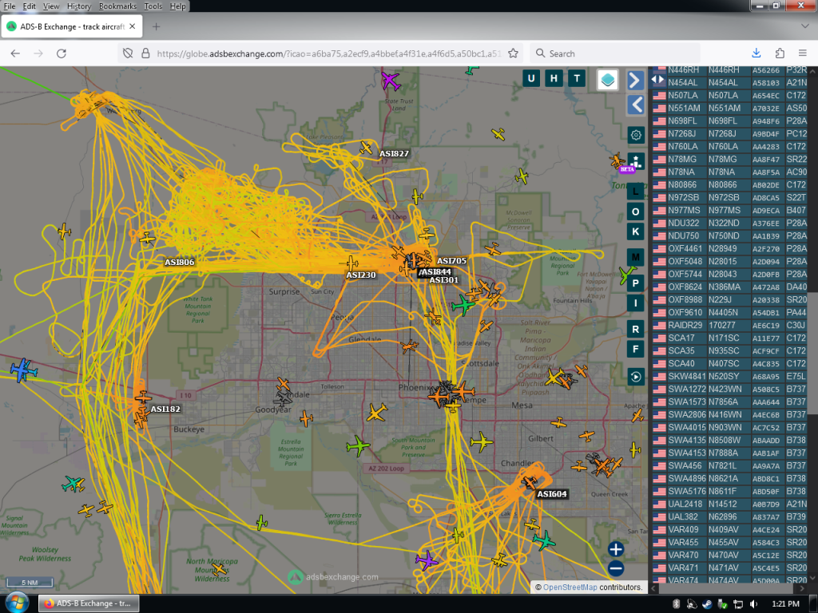Collapse sidebar with left chevron button

635,105
